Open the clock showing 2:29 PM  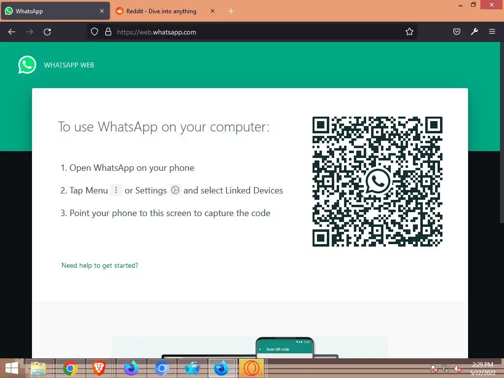click(482, 369)
